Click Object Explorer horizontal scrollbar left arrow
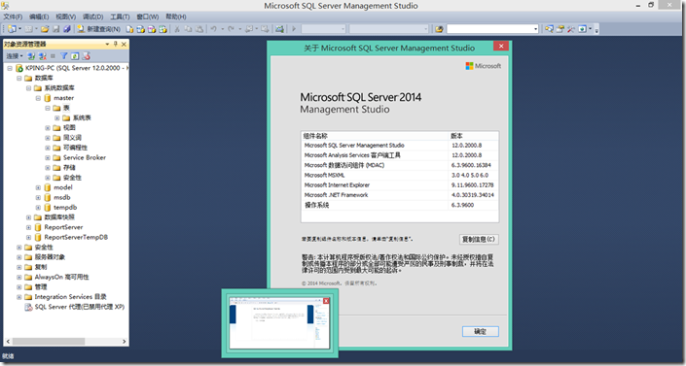The height and width of the screenshot is (366, 686). click(8, 342)
